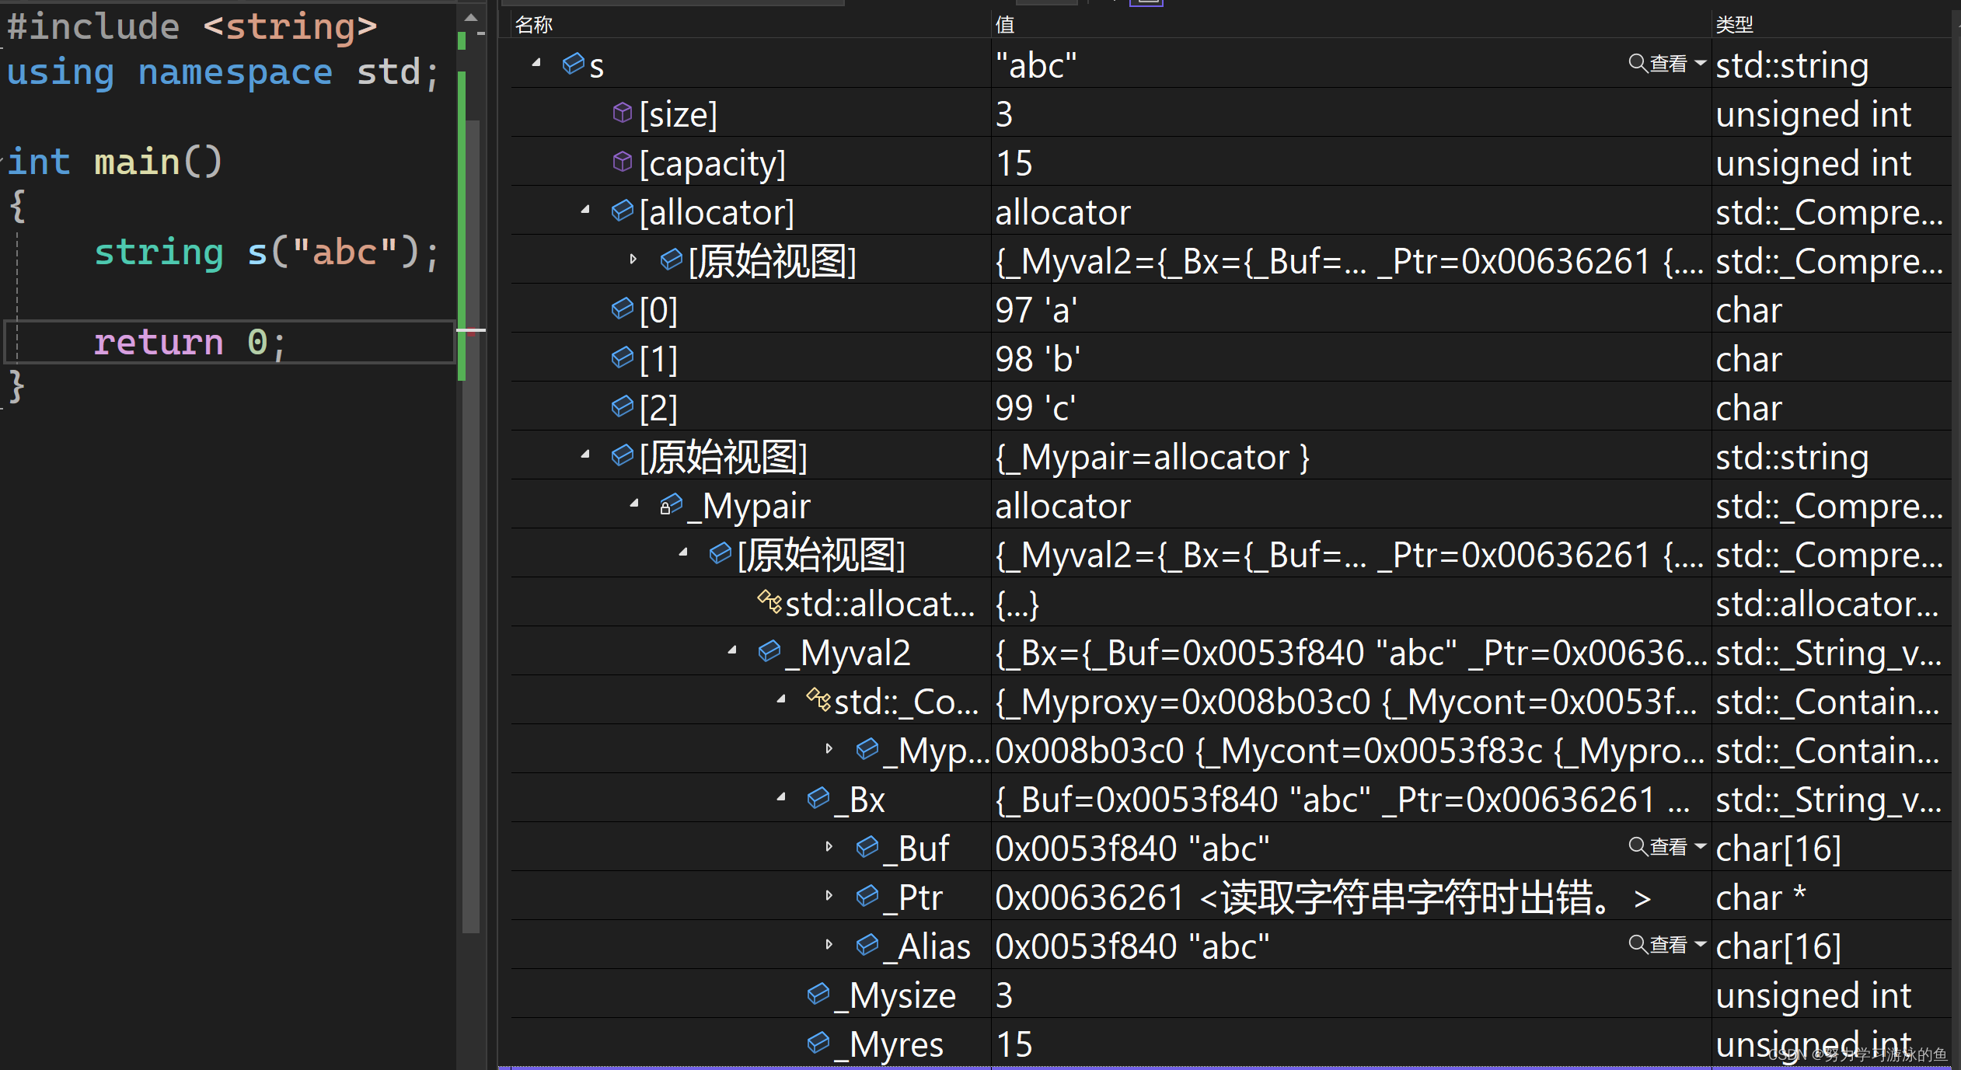The image size is (1961, 1070).
Task: Select _Mysize value 3
Action: [1004, 995]
